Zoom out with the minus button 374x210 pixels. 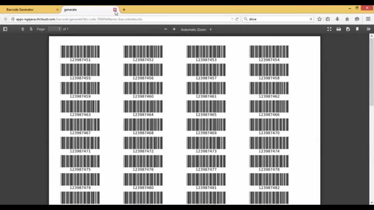tap(166, 29)
